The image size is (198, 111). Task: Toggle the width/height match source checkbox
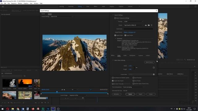pos(154,68)
